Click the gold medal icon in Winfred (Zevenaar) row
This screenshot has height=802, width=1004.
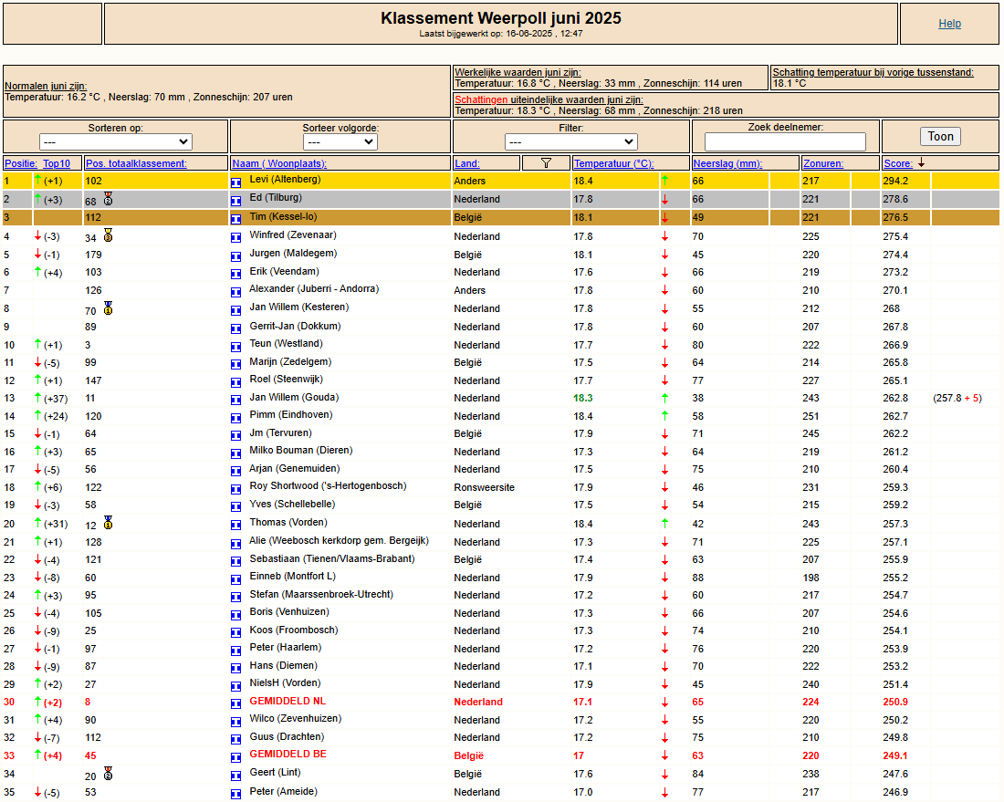[x=109, y=235]
